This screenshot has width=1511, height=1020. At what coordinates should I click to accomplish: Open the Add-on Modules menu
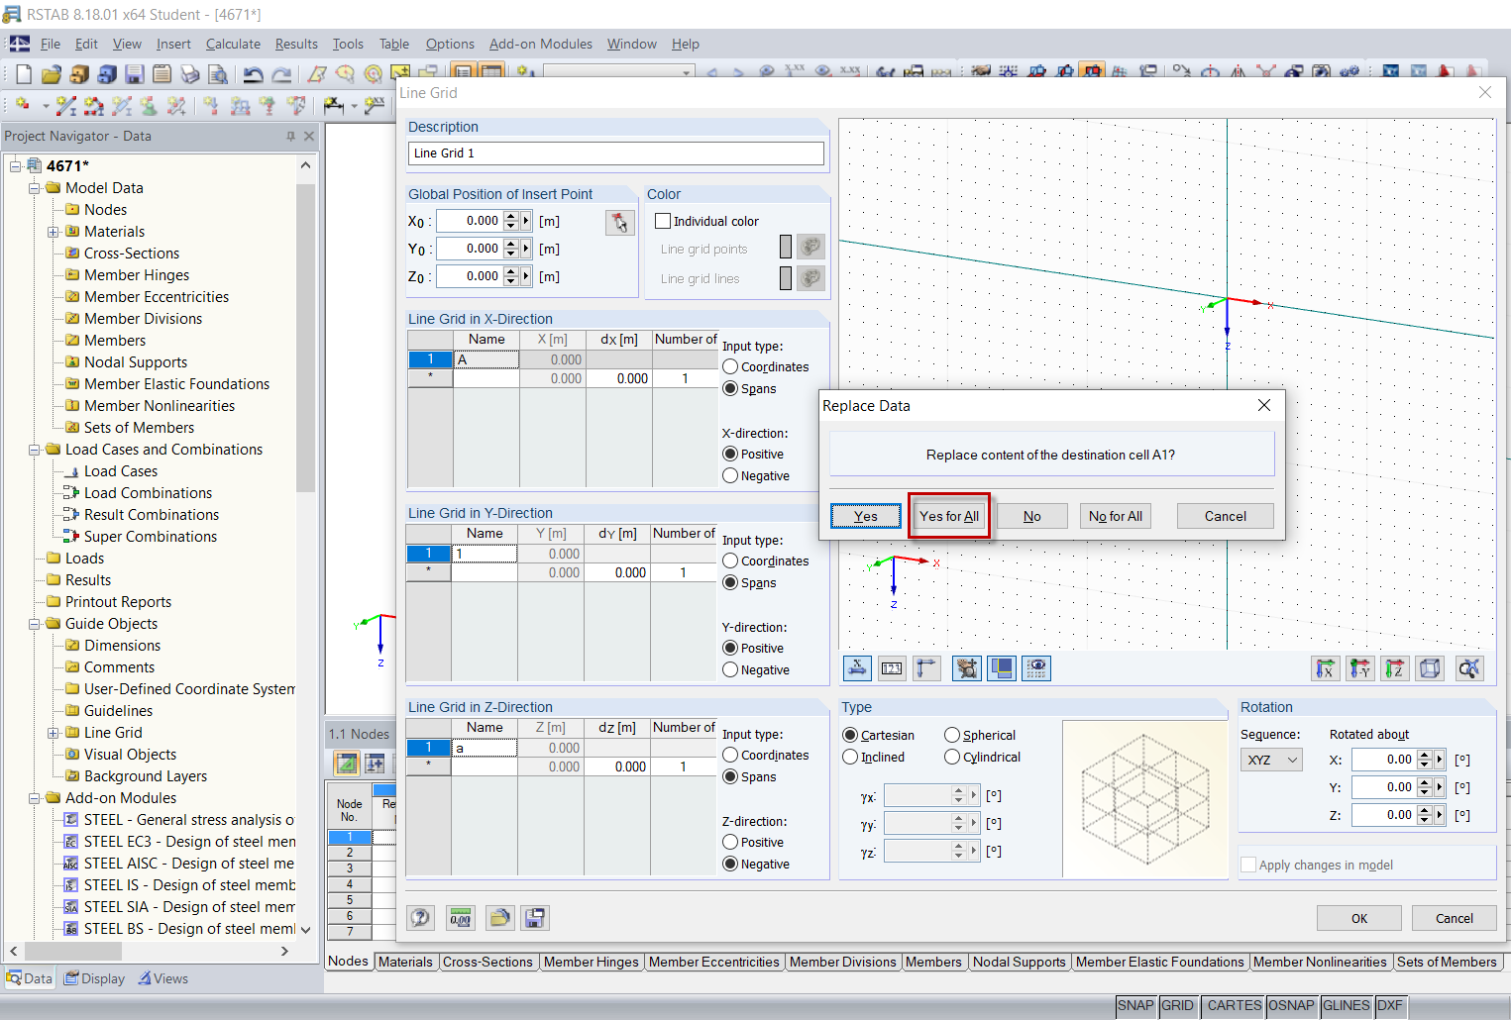541,44
